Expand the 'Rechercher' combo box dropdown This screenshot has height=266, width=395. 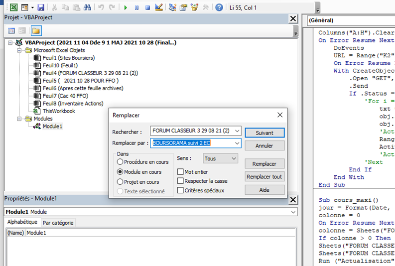click(237, 132)
